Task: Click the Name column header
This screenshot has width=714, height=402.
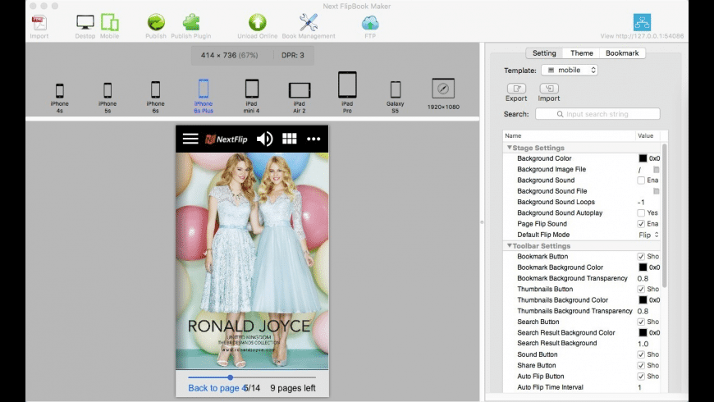Action: pos(570,135)
